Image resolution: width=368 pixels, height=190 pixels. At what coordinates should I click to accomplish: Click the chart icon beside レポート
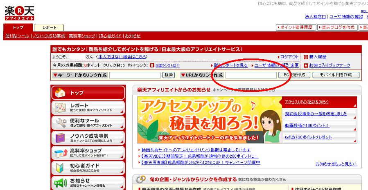[60, 108]
